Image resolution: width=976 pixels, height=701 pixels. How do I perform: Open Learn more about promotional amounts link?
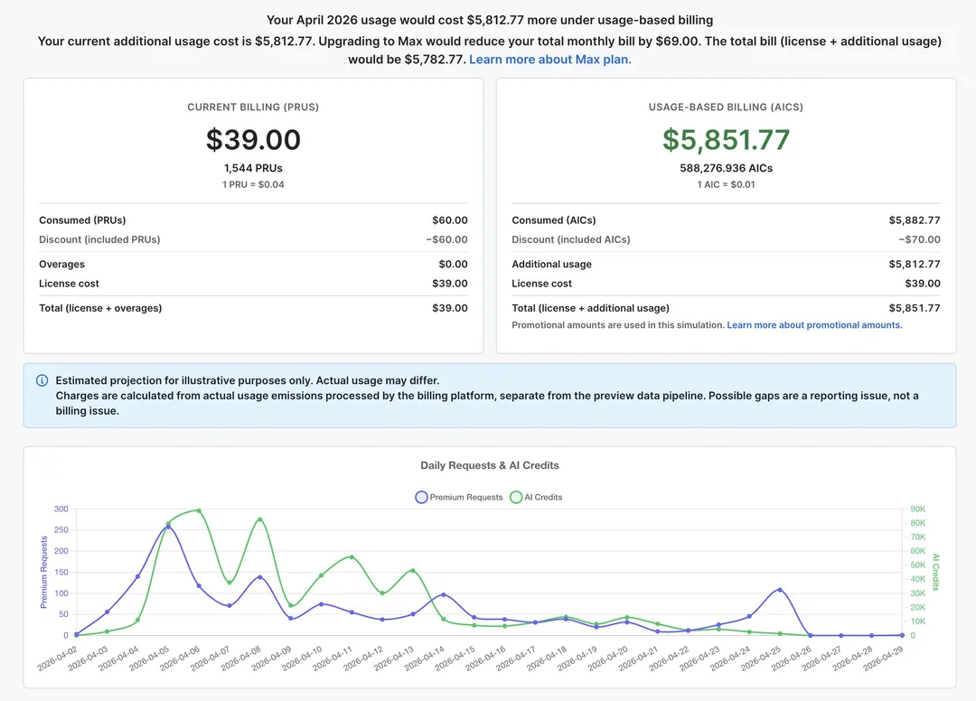(814, 325)
